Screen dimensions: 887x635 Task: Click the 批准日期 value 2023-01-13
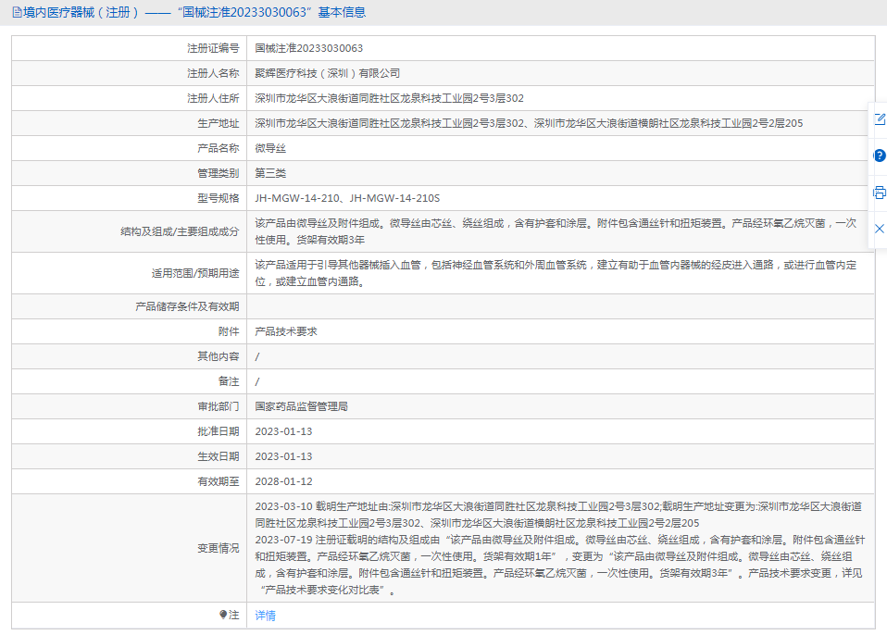pos(283,431)
